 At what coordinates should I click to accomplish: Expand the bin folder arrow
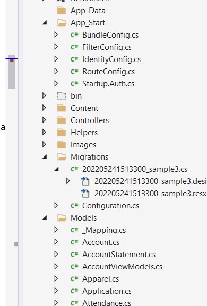(44, 95)
